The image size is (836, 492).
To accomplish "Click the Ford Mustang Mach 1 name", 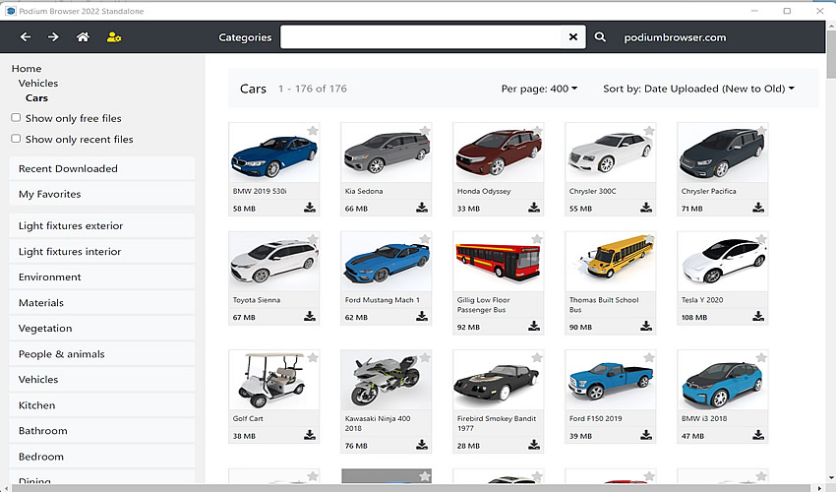I will [x=383, y=300].
